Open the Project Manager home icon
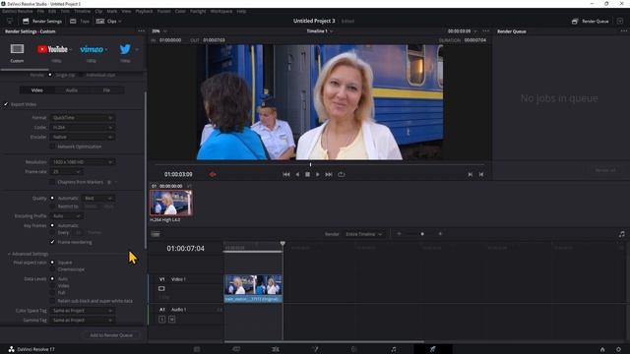The height and width of the screenshot is (354, 630). click(x=602, y=350)
